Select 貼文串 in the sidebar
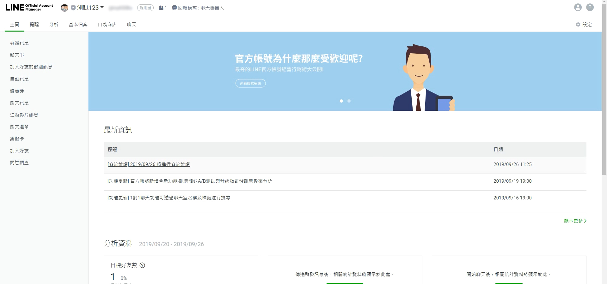Screen dimensions: 607x284 click(17, 55)
